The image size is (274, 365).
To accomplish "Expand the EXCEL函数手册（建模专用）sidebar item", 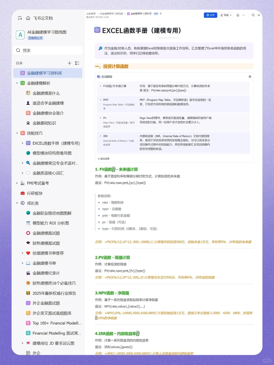I will [23, 143].
